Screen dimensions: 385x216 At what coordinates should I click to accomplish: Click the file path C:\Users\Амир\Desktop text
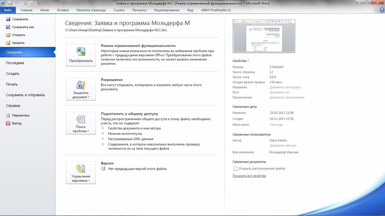(116, 30)
